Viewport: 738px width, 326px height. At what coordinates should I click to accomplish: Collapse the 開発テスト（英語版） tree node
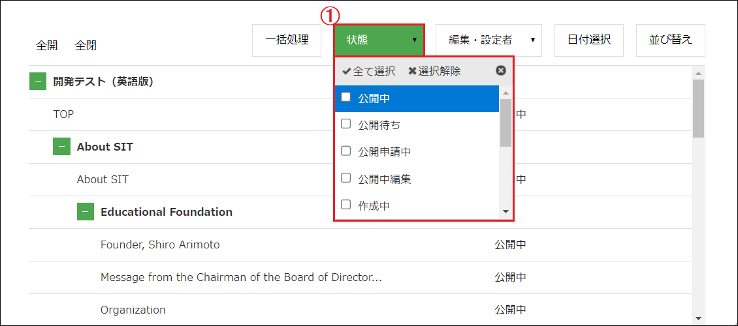[x=38, y=81]
